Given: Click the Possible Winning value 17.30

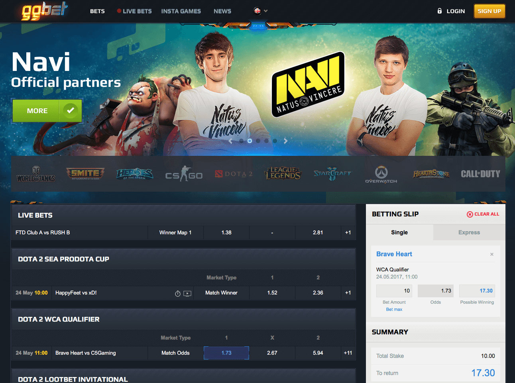Looking at the screenshot, I should click(477, 291).
